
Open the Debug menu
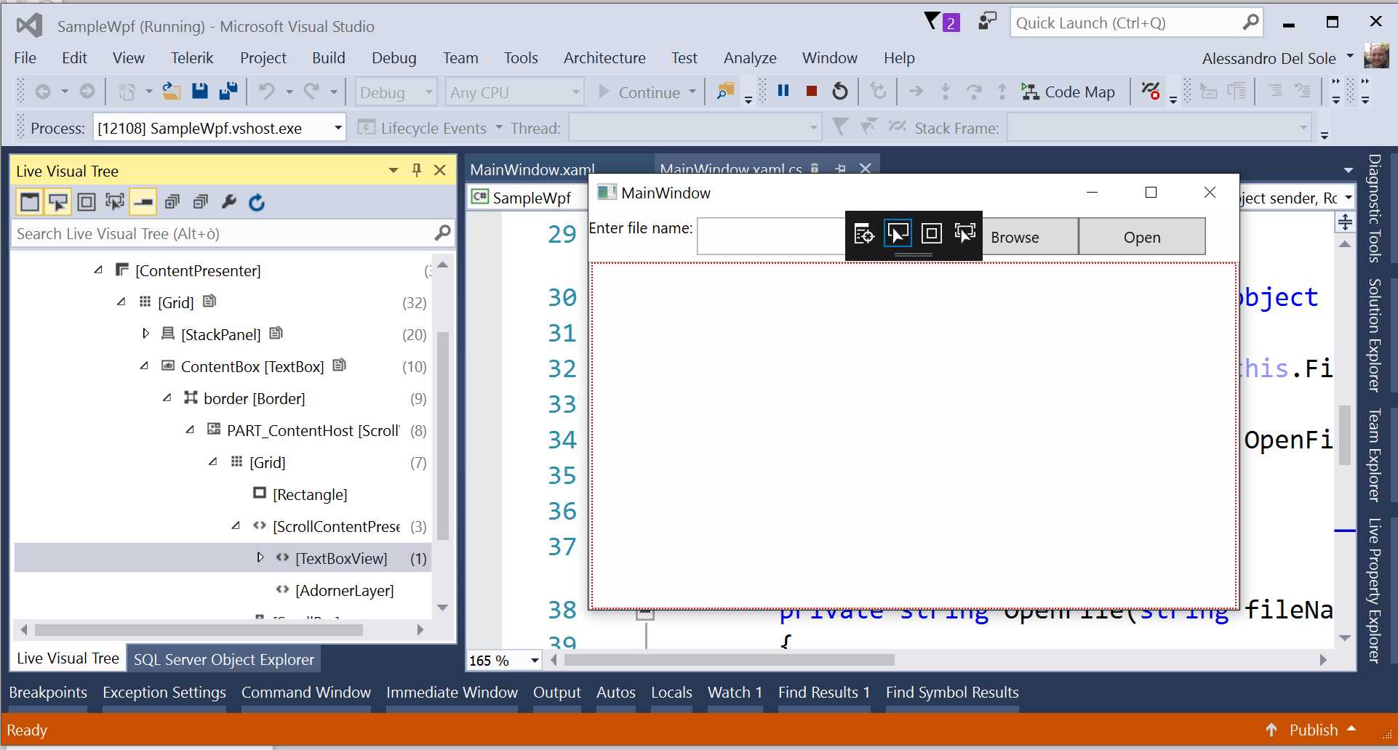394,58
